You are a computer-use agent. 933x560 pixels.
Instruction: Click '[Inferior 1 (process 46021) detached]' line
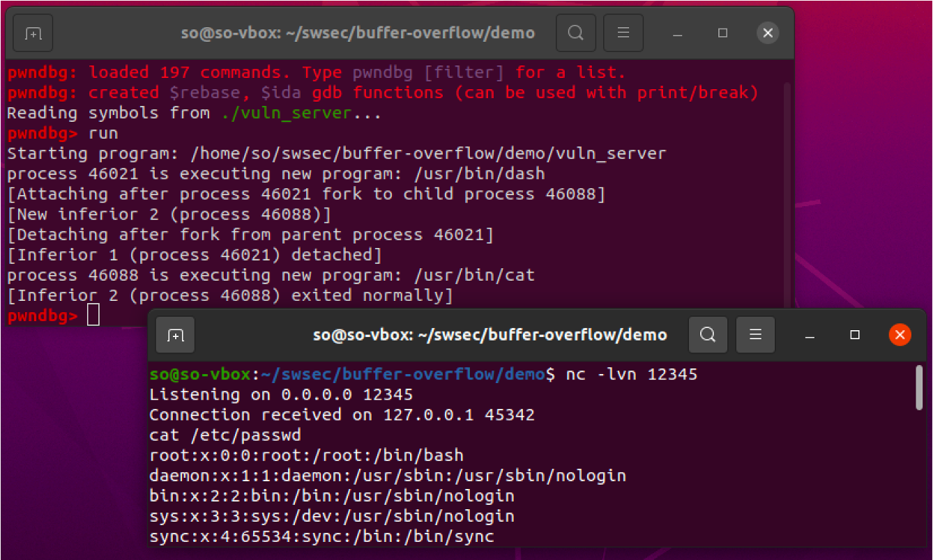coord(195,255)
